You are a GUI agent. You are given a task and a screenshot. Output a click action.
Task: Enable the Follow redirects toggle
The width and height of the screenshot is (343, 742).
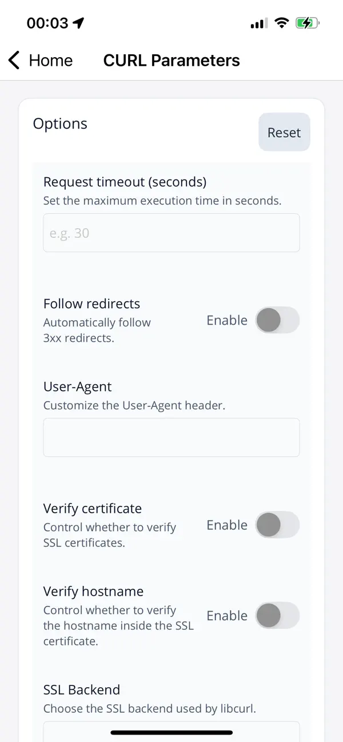point(277,320)
